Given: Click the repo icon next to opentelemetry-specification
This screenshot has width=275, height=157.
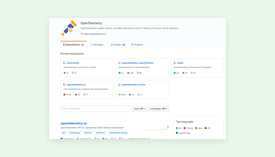Looking at the screenshot, I should tap(120, 63).
